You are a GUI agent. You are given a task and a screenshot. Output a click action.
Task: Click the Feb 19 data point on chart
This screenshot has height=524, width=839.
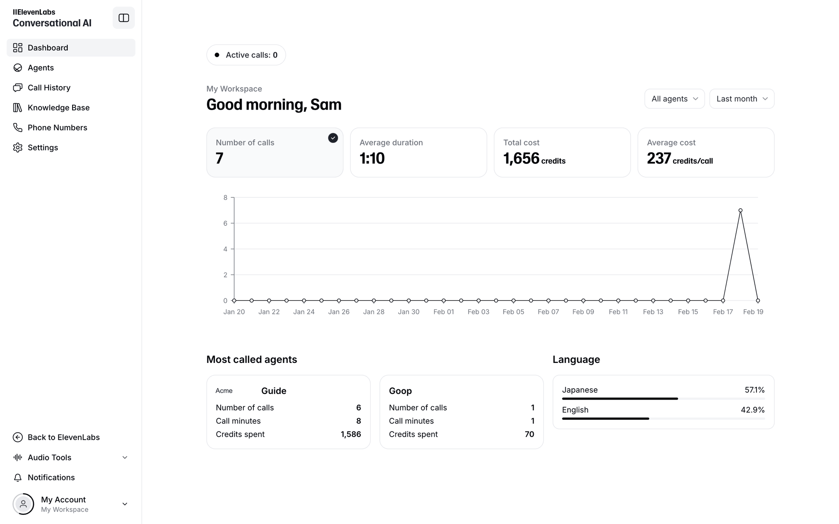758,300
